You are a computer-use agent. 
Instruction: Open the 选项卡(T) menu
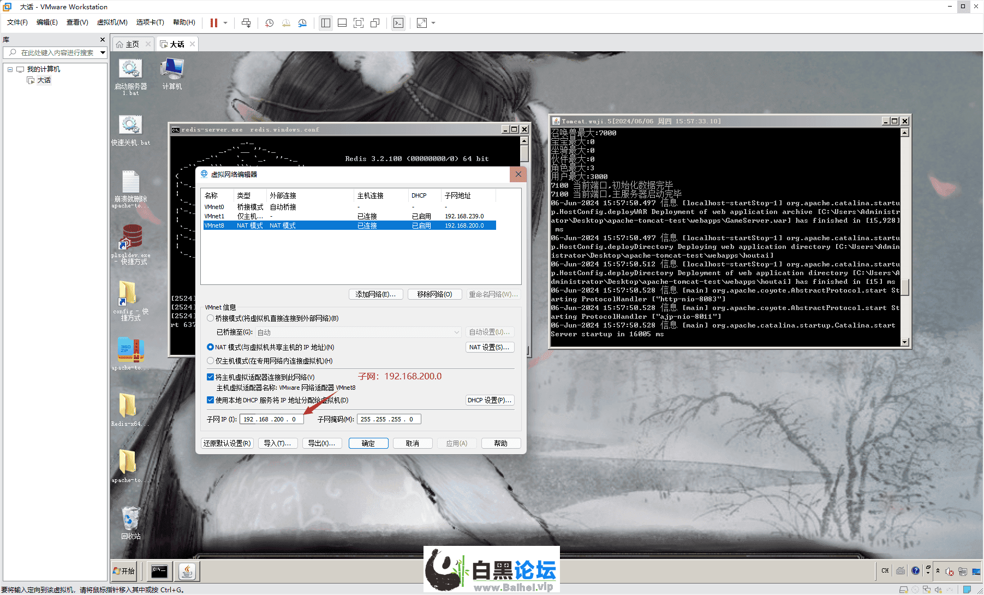[x=150, y=22]
